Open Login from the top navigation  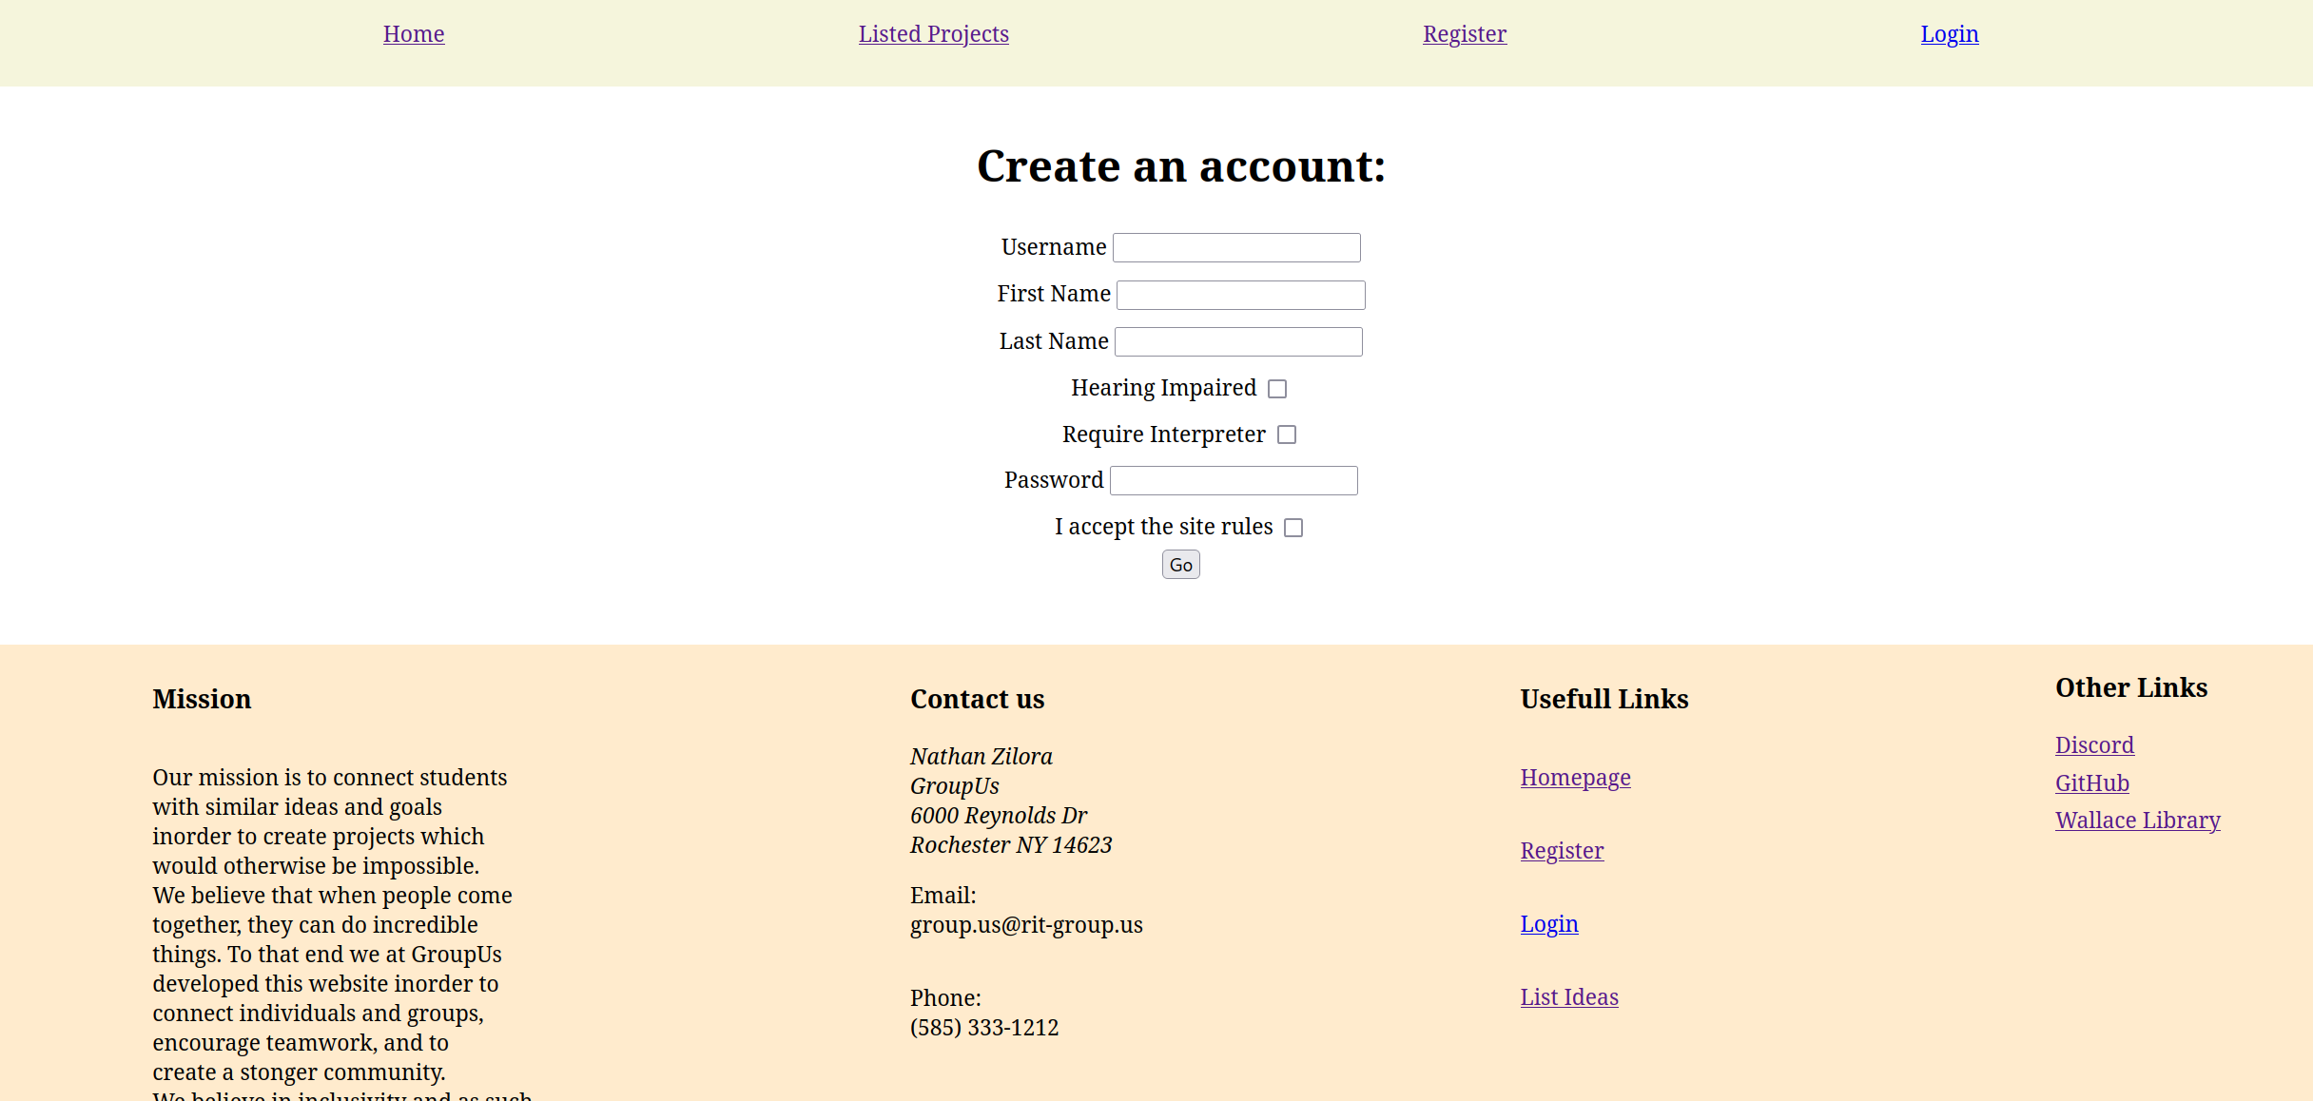[1950, 34]
